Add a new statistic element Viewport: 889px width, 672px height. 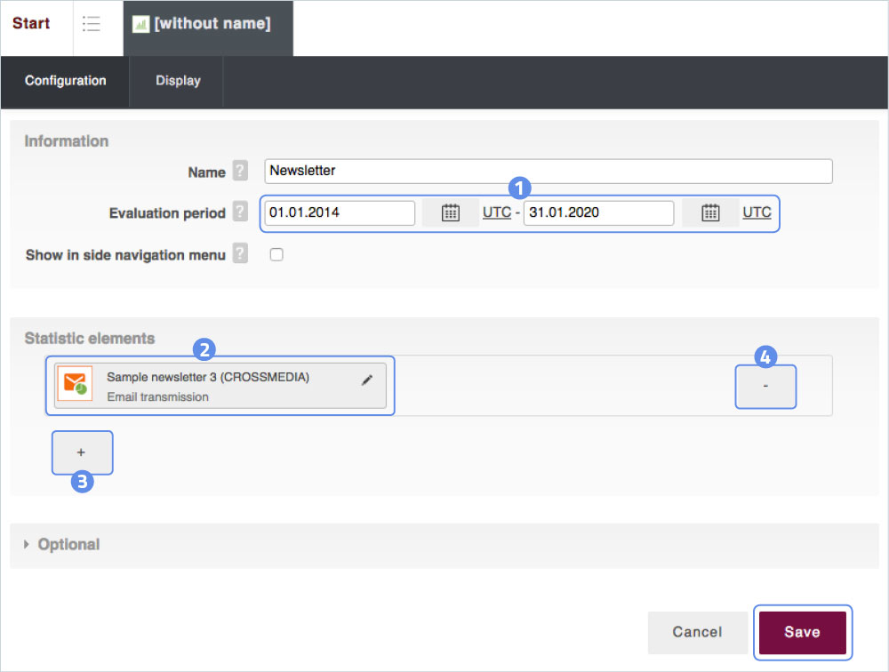[82, 452]
